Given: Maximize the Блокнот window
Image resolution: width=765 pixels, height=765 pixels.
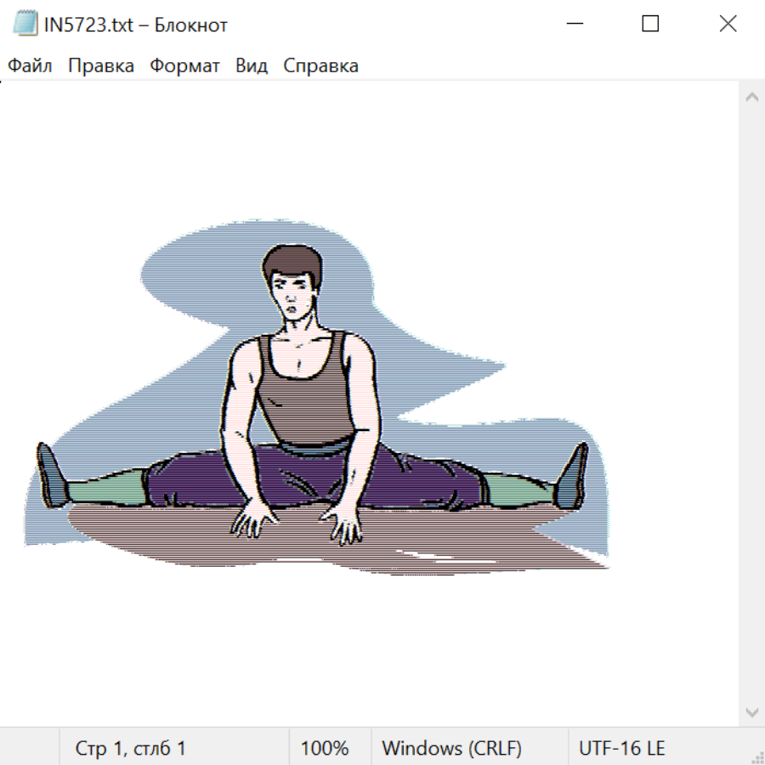Looking at the screenshot, I should click(650, 25).
